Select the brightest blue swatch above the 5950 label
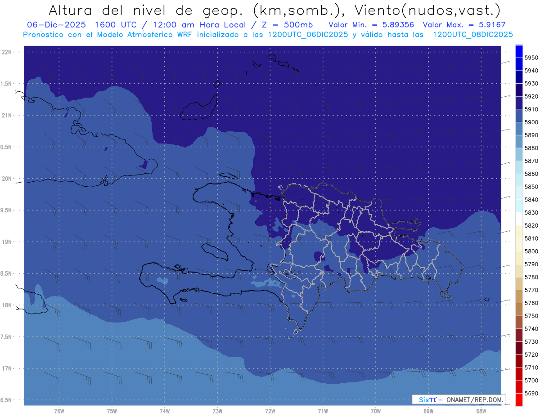Image resolution: width=540 pixels, height=417 pixels. pos(518,51)
